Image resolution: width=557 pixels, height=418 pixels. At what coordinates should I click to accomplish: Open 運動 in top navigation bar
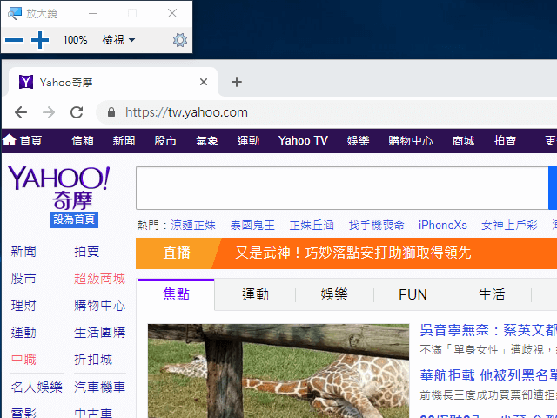coord(248,141)
